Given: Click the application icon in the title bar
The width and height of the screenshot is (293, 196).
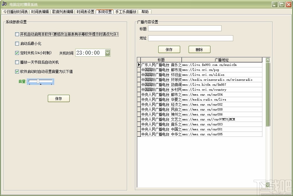Looking at the screenshot, I should (4, 4).
